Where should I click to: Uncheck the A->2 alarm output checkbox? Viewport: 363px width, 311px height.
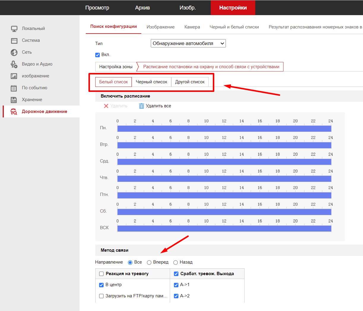click(176, 296)
